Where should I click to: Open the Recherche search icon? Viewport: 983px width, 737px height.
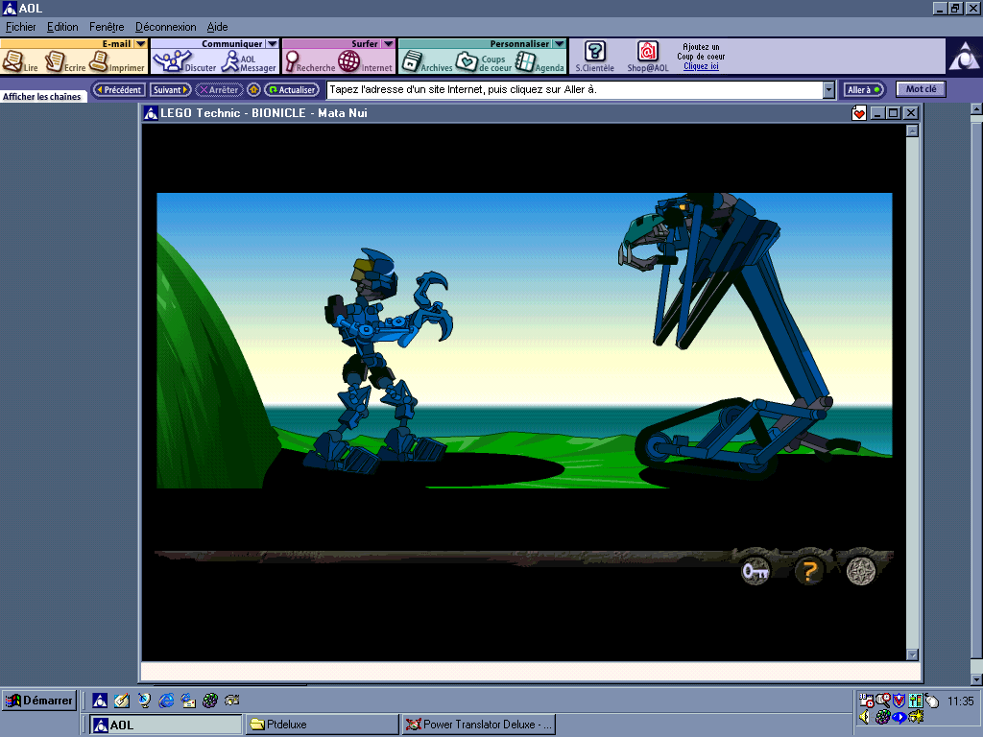click(310, 61)
